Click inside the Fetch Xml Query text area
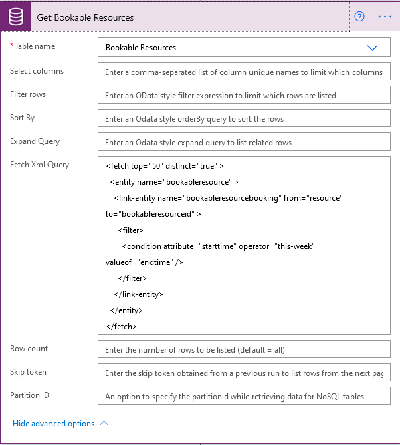 click(244, 245)
